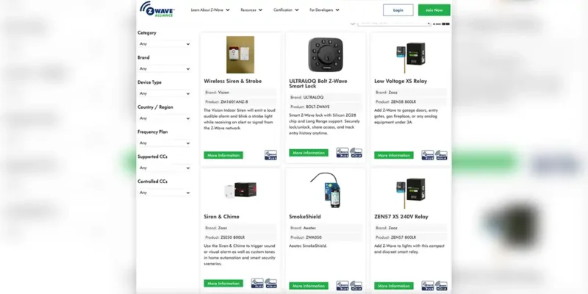Click first Z-Wave Plus badge on ZEN57 XS 240V Relay

pyautogui.click(x=428, y=285)
